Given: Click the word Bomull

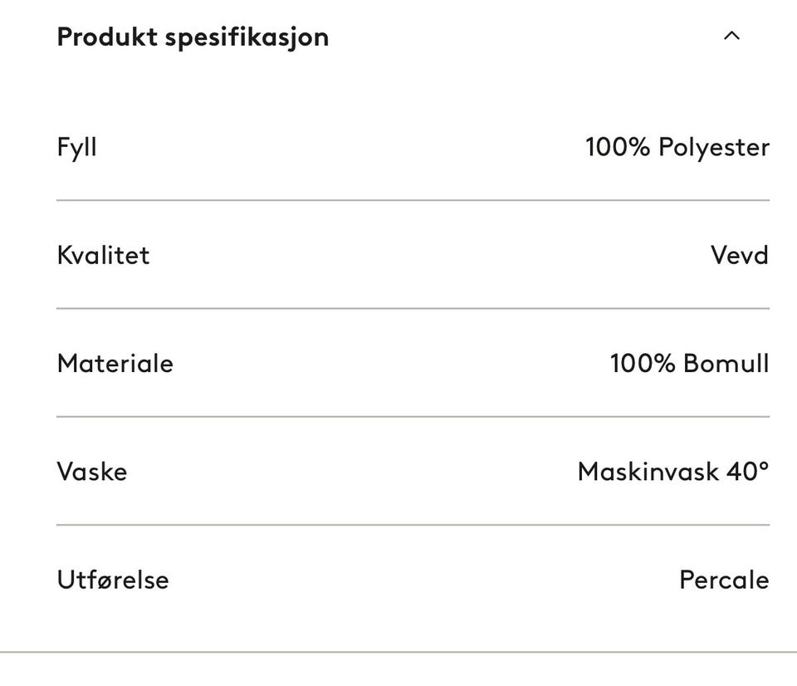Looking at the screenshot, I should [x=726, y=364].
